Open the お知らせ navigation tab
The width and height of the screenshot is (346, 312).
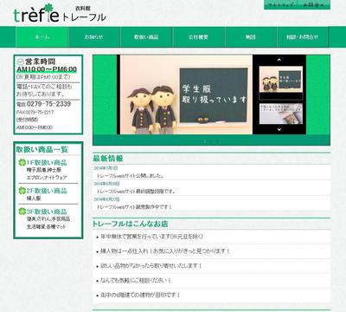tap(94, 37)
